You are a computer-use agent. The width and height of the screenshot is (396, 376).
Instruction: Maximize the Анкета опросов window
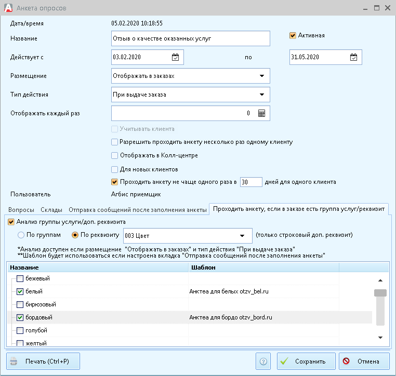point(377,8)
